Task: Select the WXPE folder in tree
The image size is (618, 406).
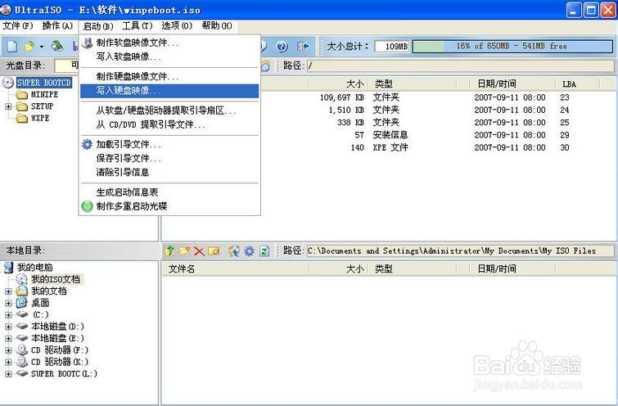Action: click(40, 118)
